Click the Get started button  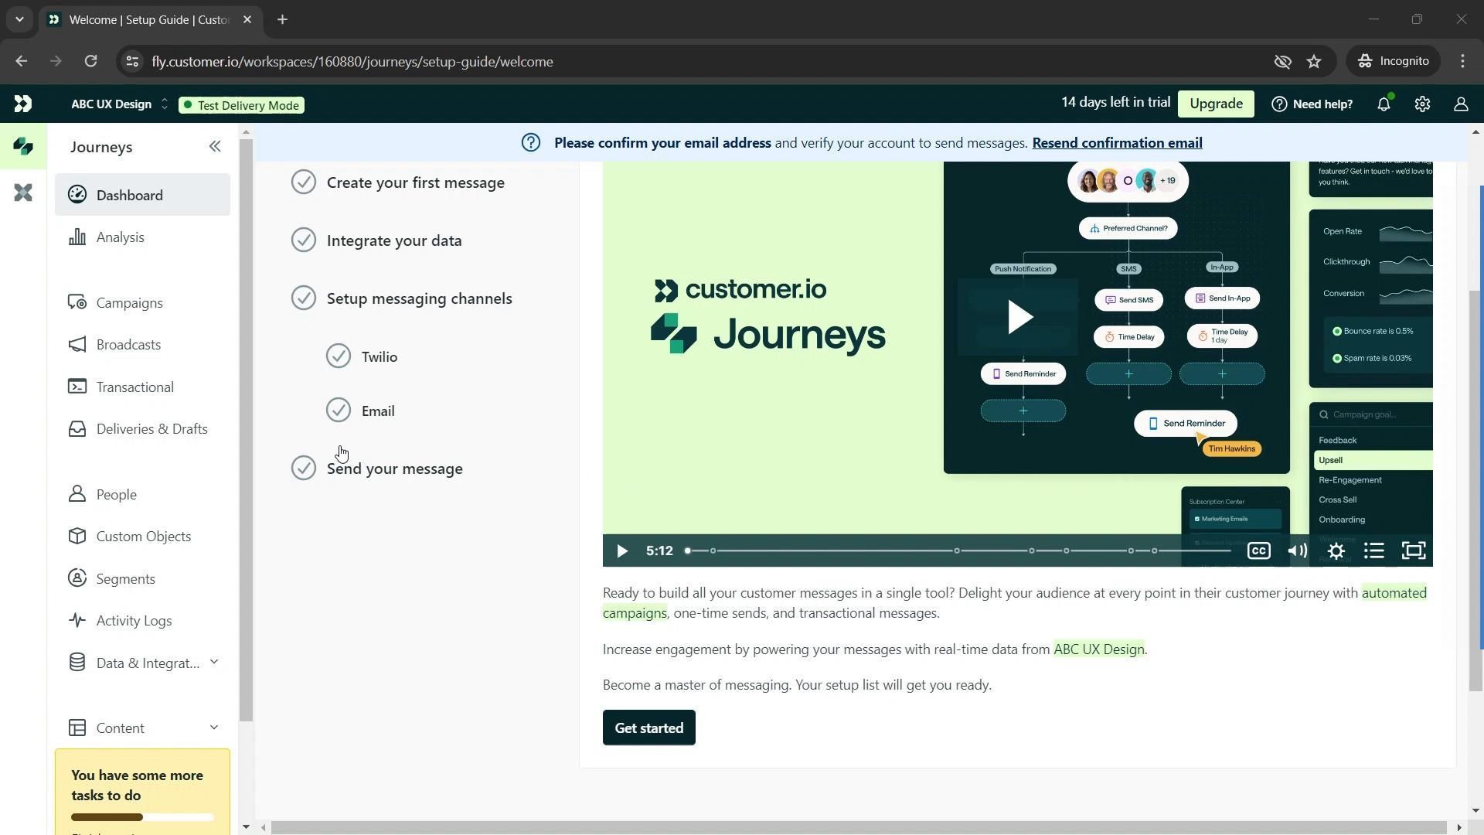(648, 728)
